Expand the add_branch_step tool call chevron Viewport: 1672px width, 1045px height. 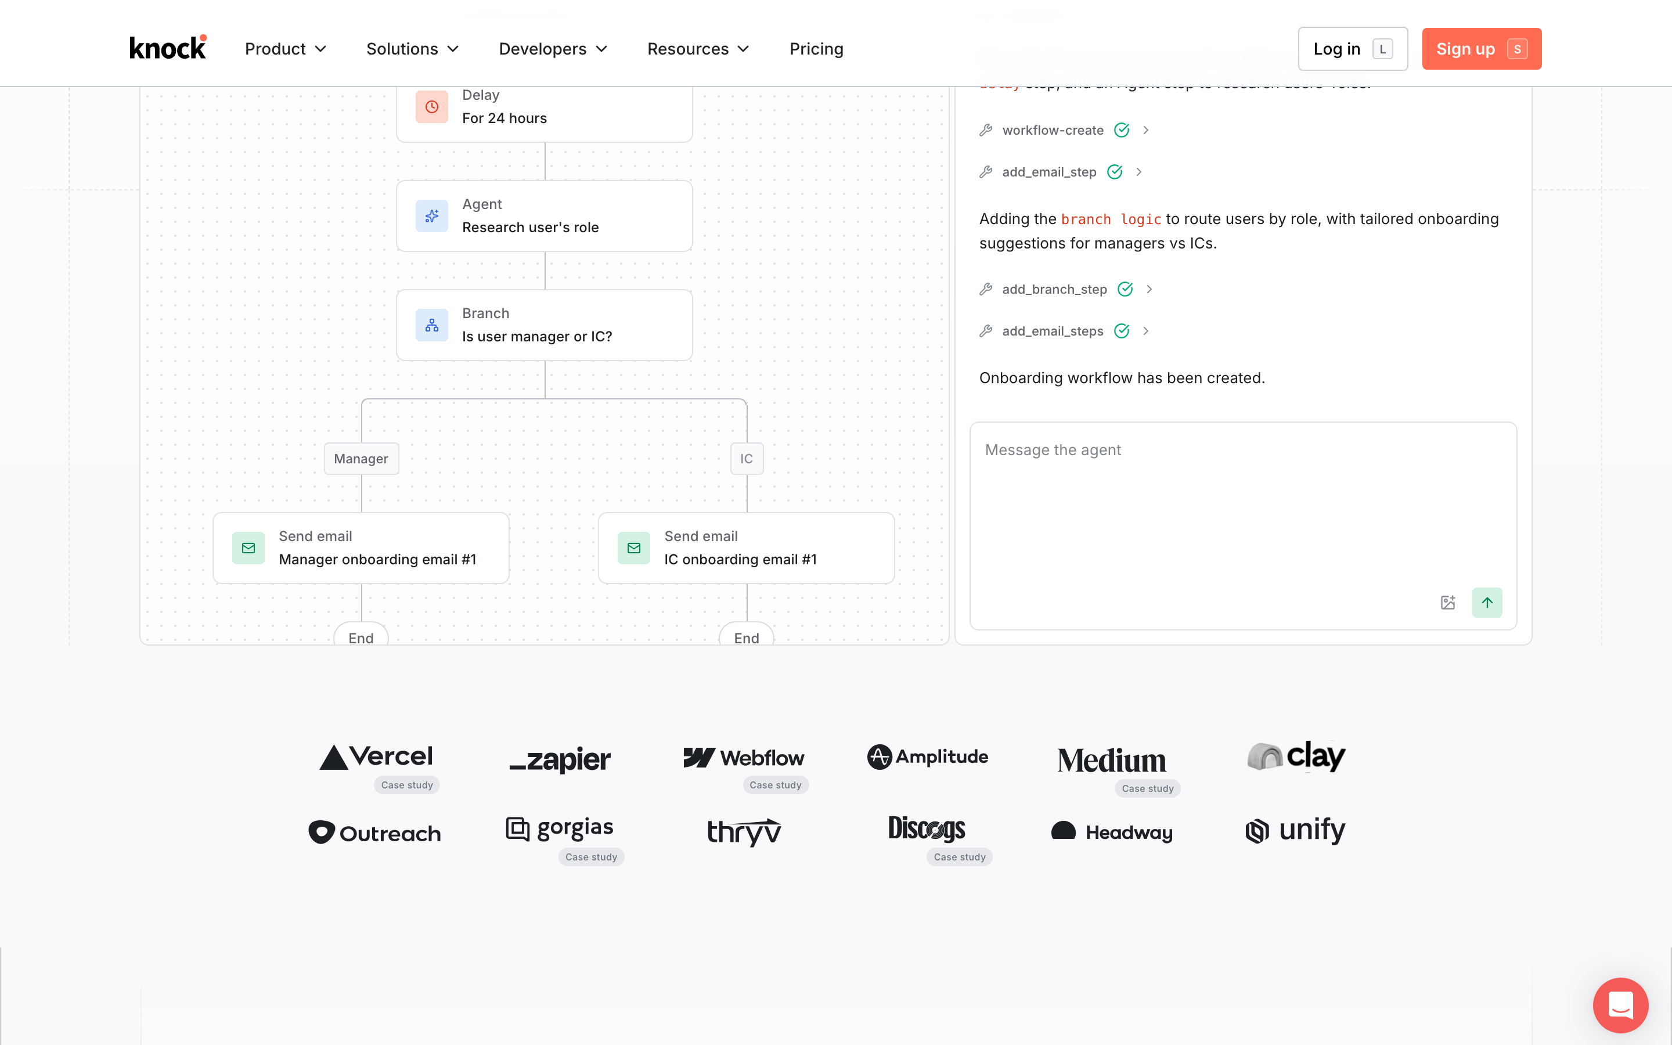(x=1149, y=289)
